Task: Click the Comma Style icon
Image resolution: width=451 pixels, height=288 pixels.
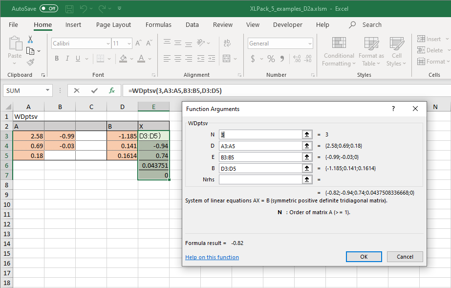Action: [282, 59]
